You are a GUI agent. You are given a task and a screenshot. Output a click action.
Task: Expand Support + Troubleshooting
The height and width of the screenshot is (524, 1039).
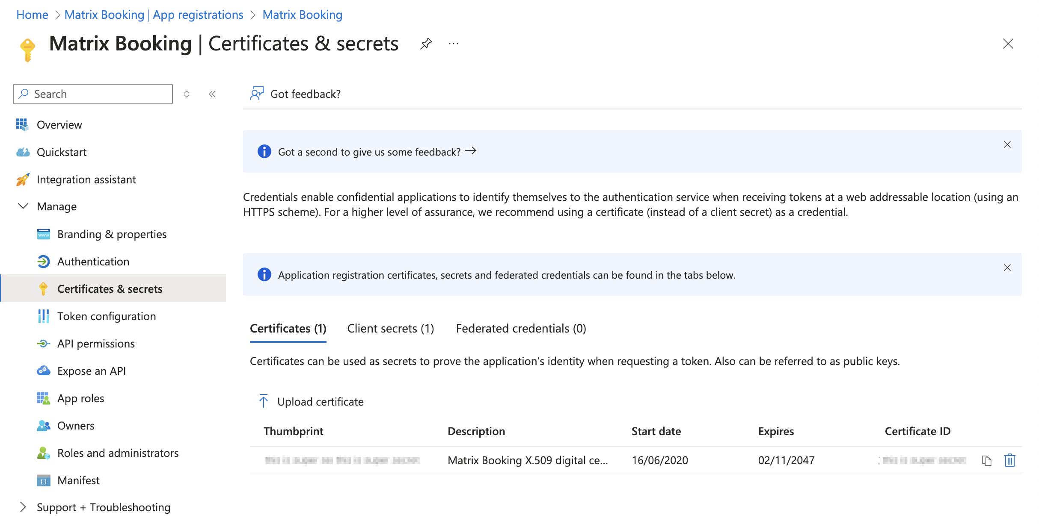point(24,507)
